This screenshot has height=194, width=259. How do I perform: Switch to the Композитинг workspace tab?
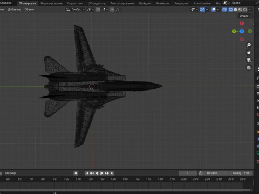[202, 3]
